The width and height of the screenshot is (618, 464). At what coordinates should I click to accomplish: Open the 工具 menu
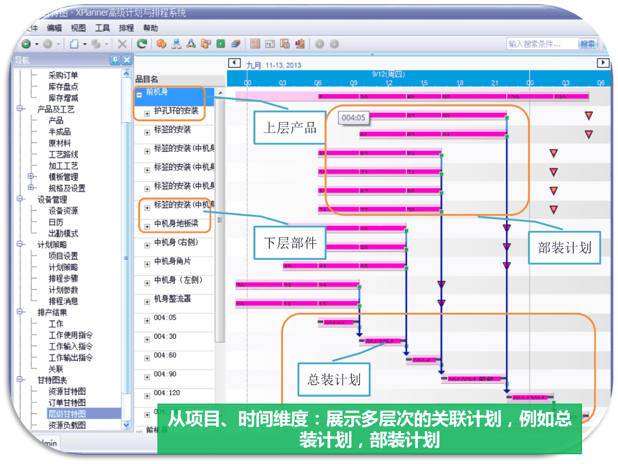(x=102, y=28)
